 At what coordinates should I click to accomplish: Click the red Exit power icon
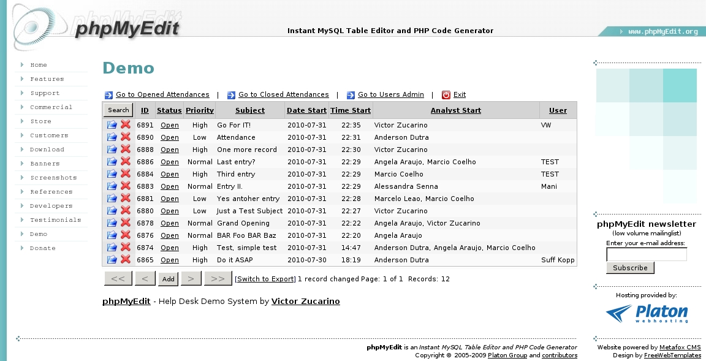446,94
